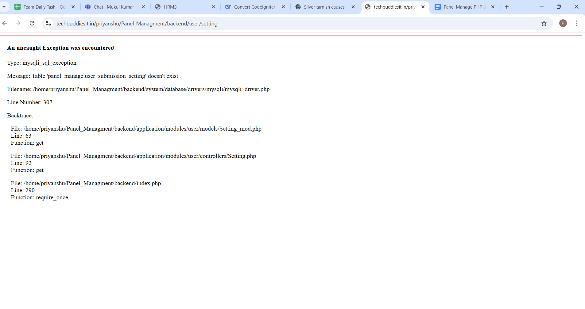
Task: Open Chrome's three-dot menu
Action: (x=577, y=23)
